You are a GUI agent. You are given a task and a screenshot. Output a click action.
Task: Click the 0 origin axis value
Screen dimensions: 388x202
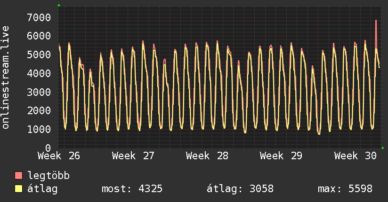point(48,148)
